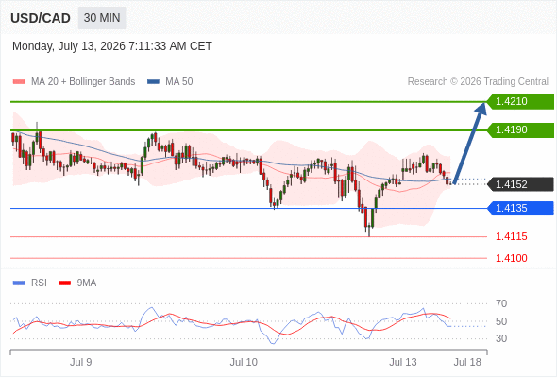Click the Research © 2026 Trading Central credit
This screenshot has height=378, width=557.
click(x=478, y=82)
